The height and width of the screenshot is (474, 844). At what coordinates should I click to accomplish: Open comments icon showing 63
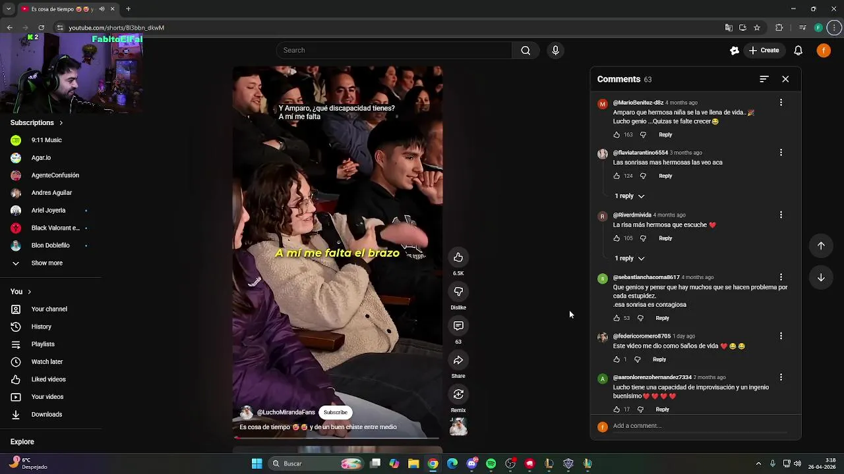[x=458, y=326]
